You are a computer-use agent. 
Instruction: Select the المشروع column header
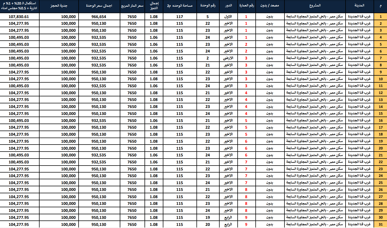point(315,6)
